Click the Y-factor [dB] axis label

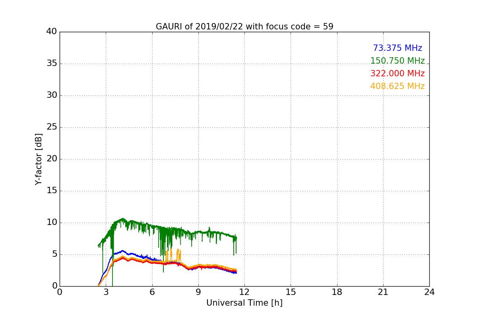[39, 159]
